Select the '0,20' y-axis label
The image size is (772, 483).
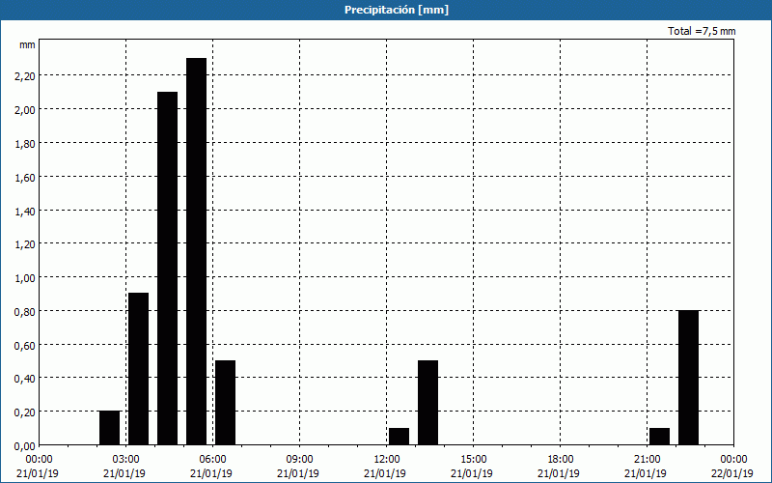click(x=25, y=412)
